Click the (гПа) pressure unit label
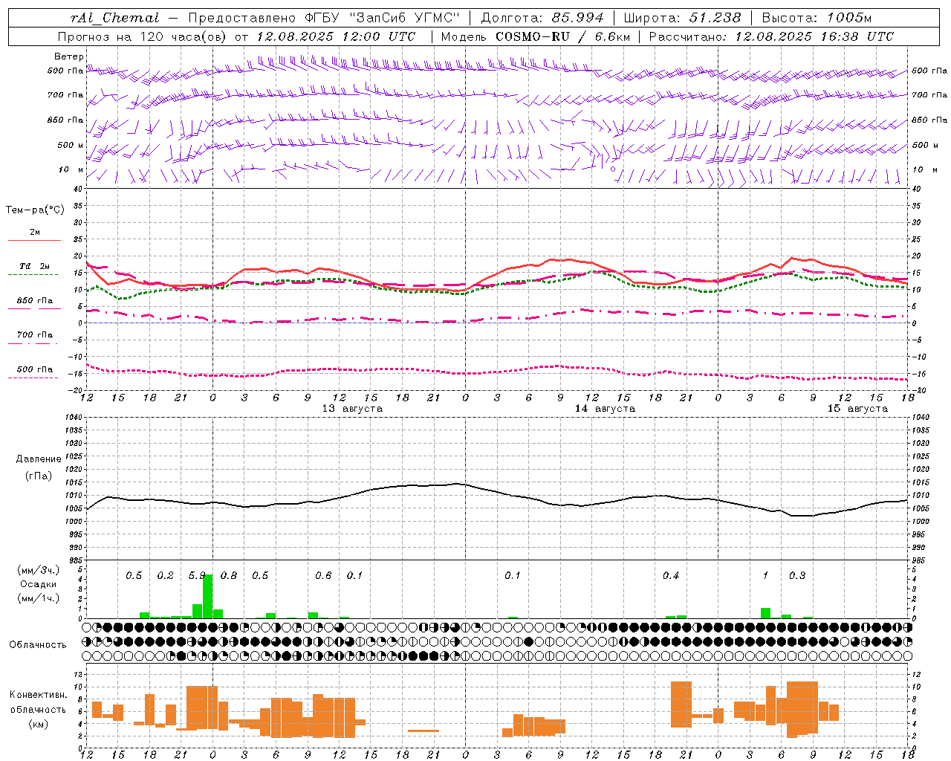The height and width of the screenshot is (761, 951). point(39,476)
